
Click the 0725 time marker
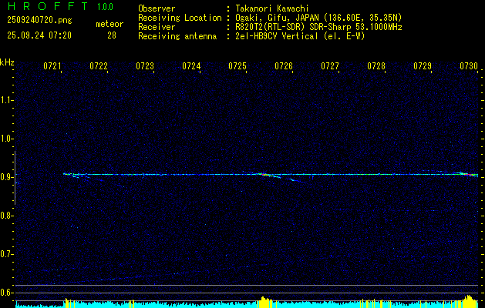pos(237,66)
